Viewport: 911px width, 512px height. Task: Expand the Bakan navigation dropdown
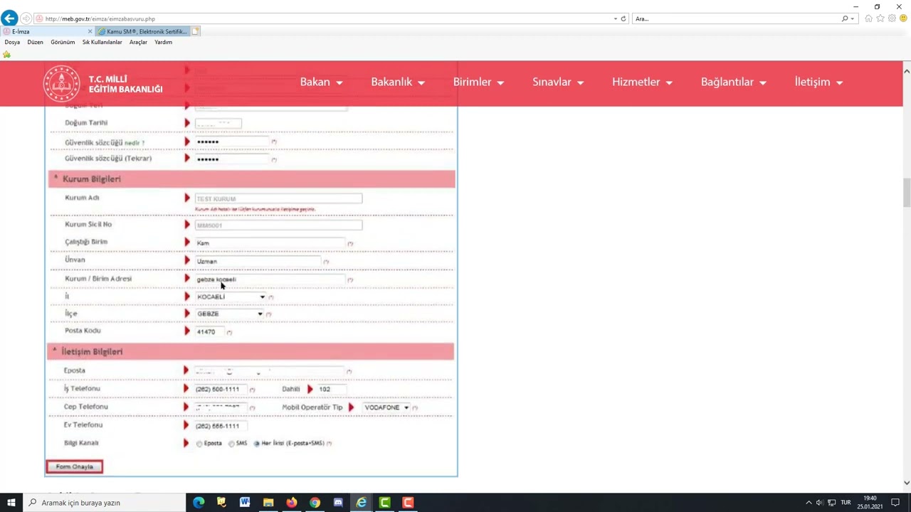[x=321, y=82]
